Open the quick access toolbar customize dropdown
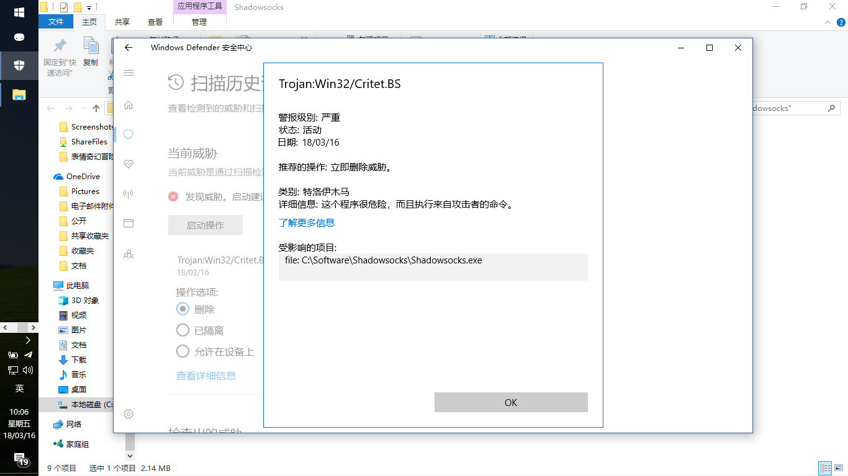Screen dimensions: 848x476 click(89, 7)
